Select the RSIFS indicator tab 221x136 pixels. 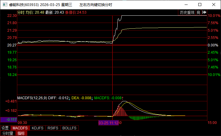pyautogui.click(x=53, y=128)
